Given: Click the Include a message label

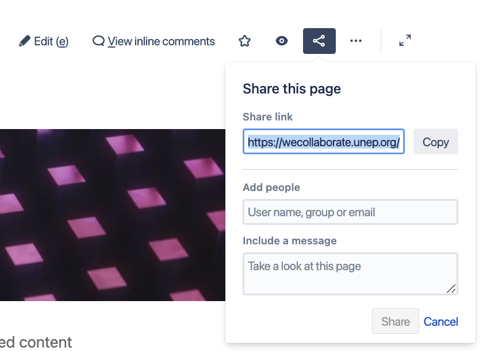Looking at the screenshot, I should click(x=290, y=241).
